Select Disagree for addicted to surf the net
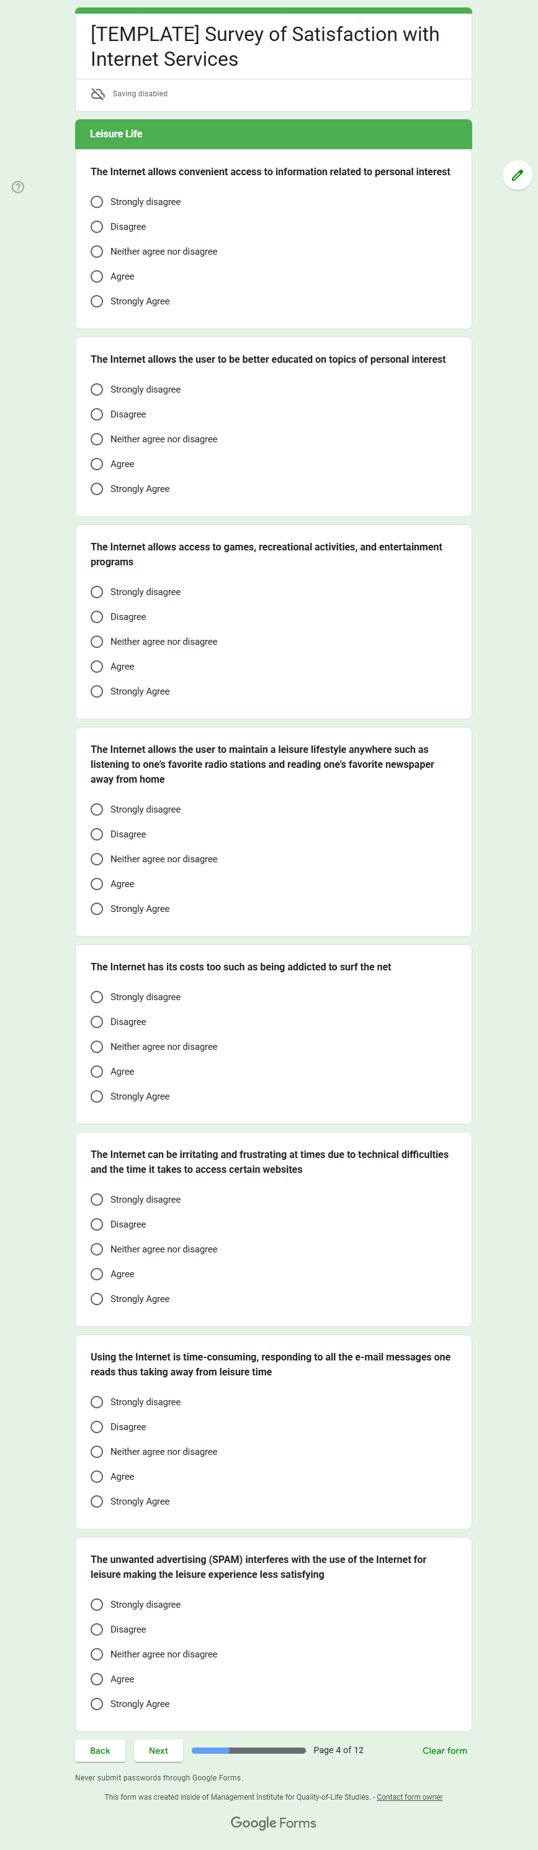The width and height of the screenshot is (538, 1850). [97, 1022]
